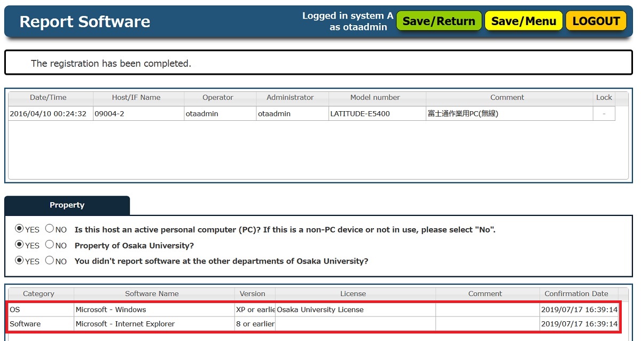Choose YES for Property of Osaka University
The height and width of the screenshot is (341, 641).
19,245
